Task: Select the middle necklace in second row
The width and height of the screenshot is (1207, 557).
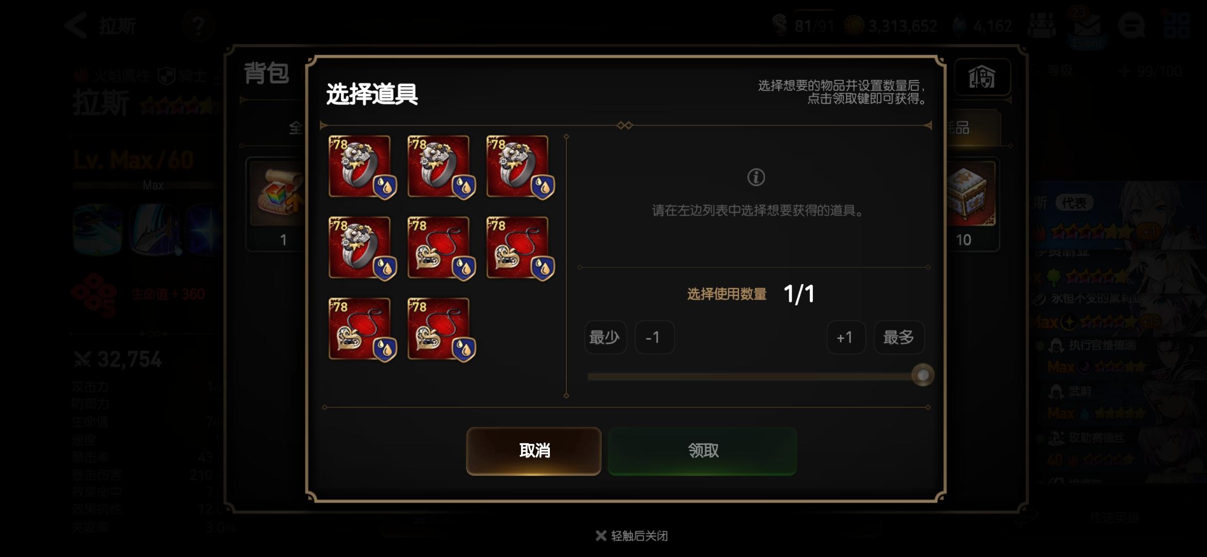Action: coord(439,248)
